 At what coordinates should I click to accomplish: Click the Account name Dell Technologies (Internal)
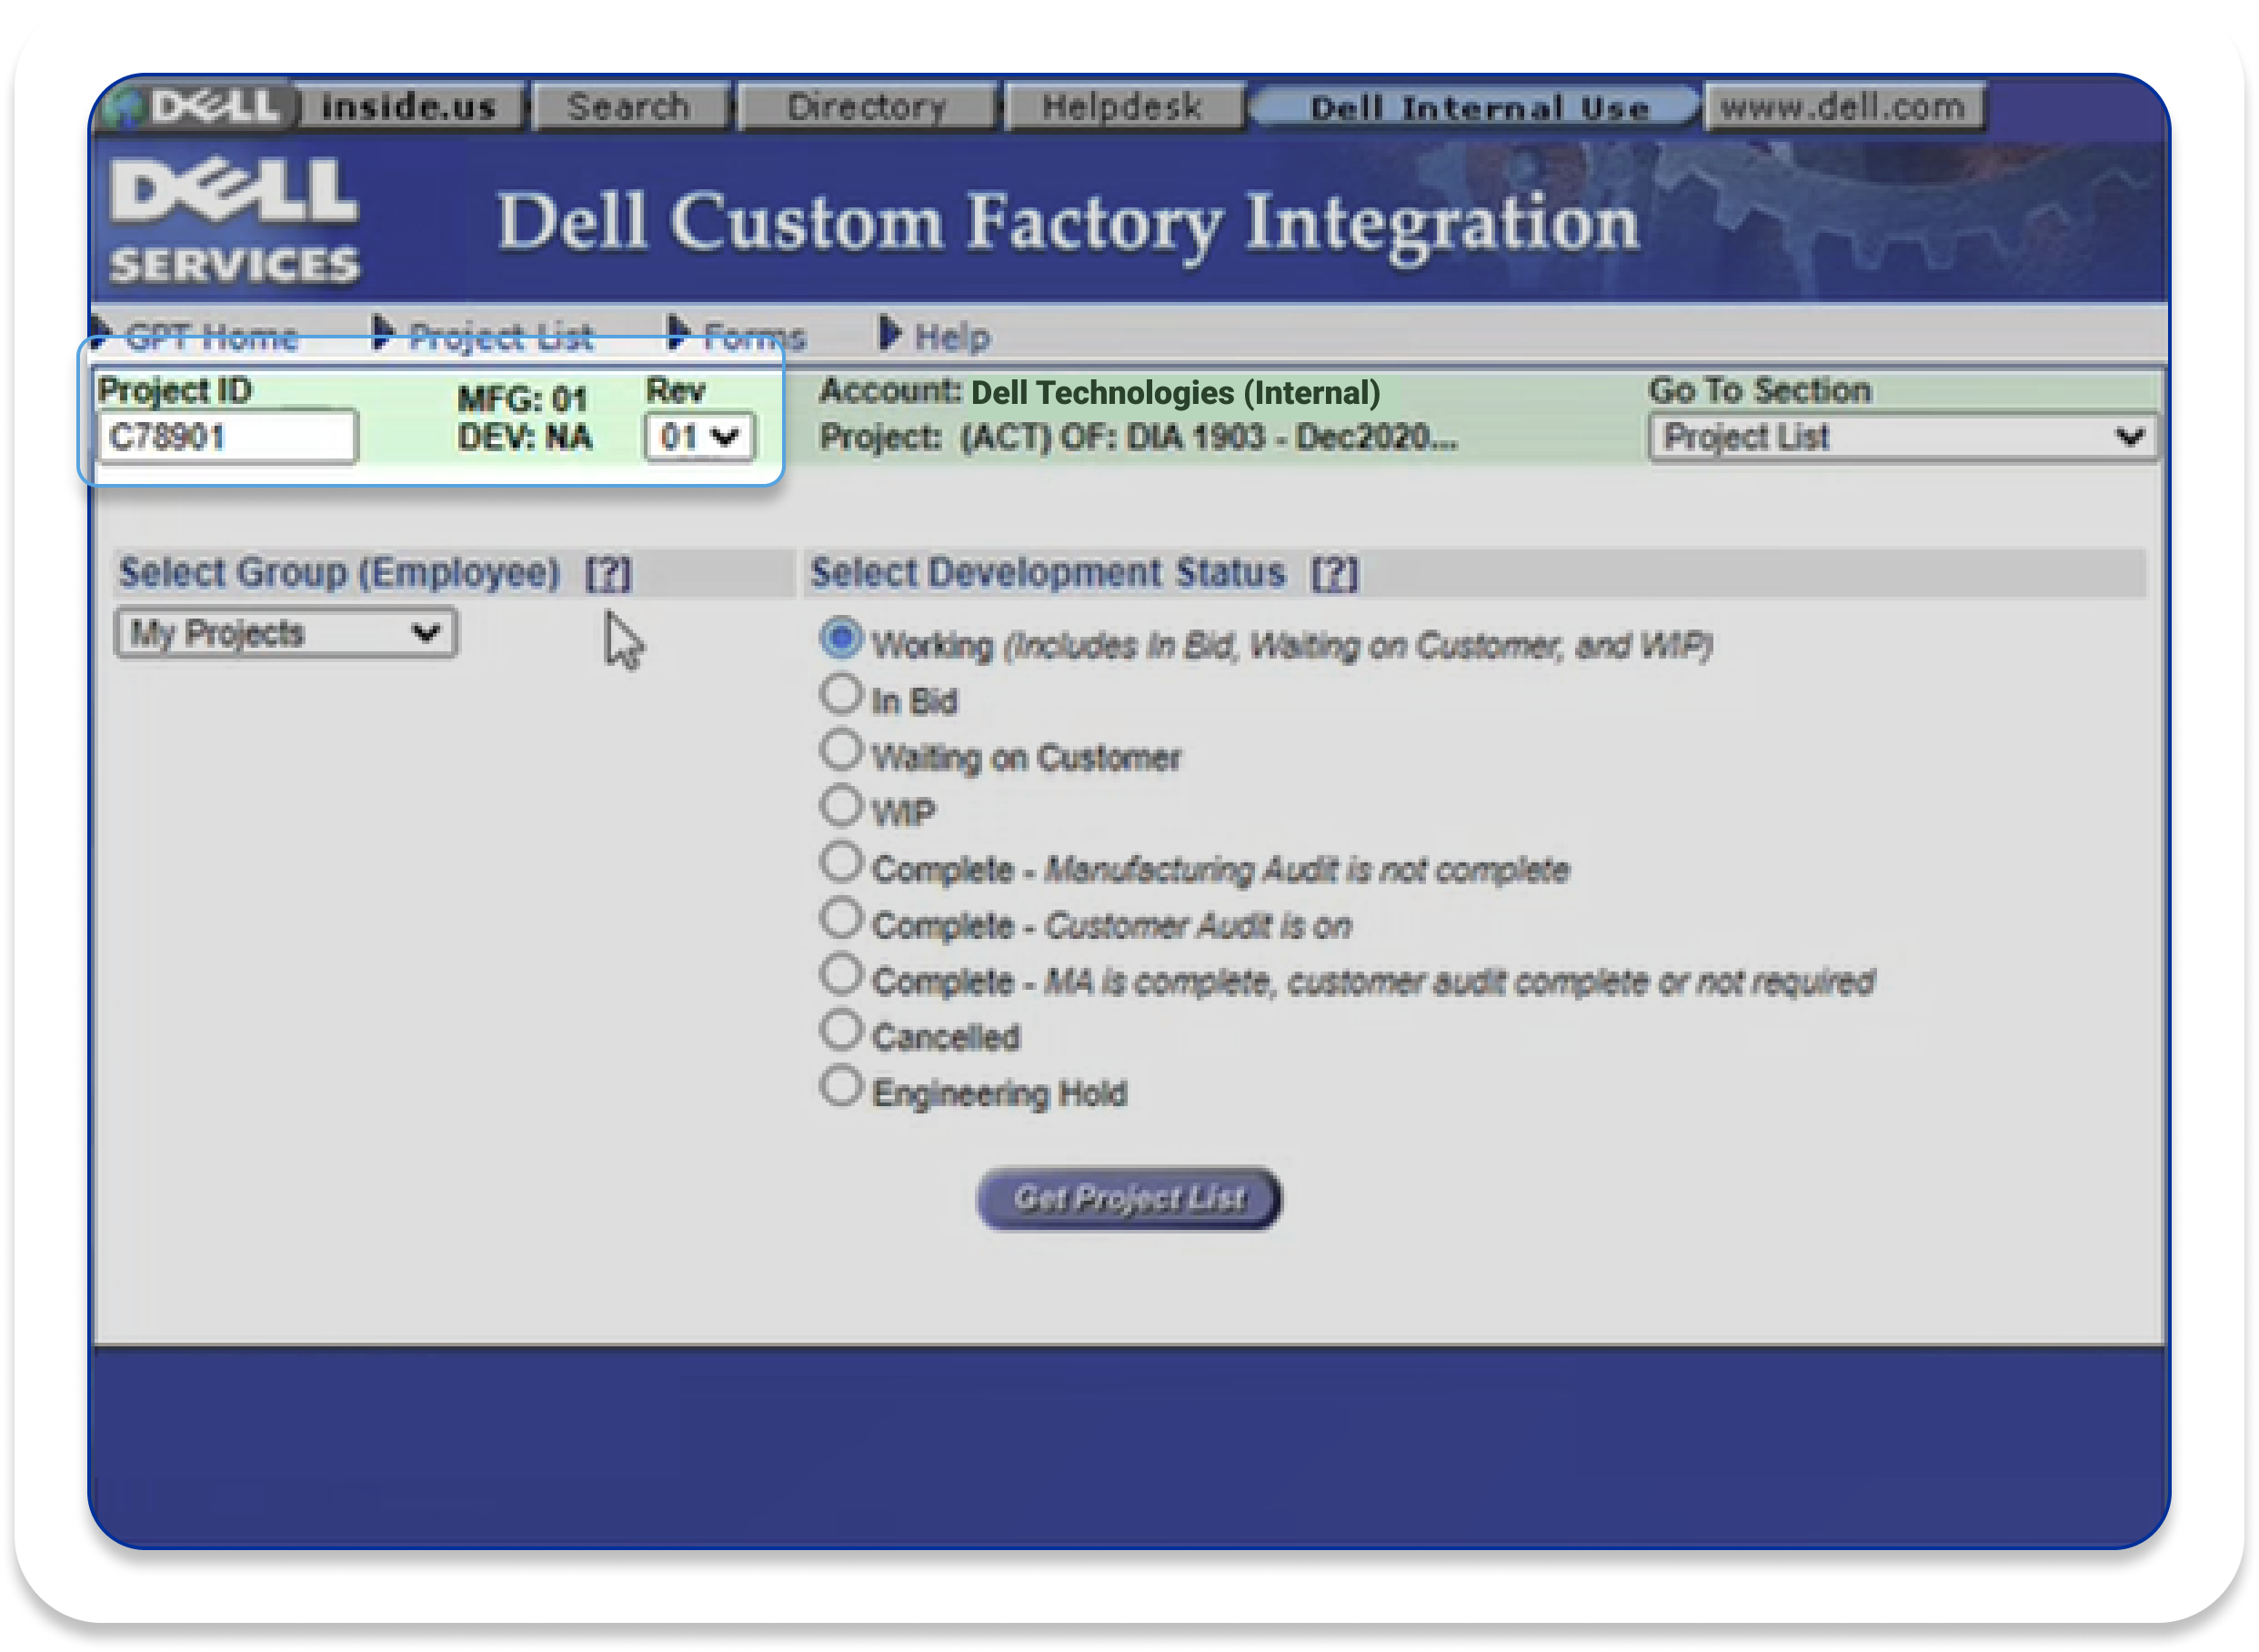[x=1176, y=393]
